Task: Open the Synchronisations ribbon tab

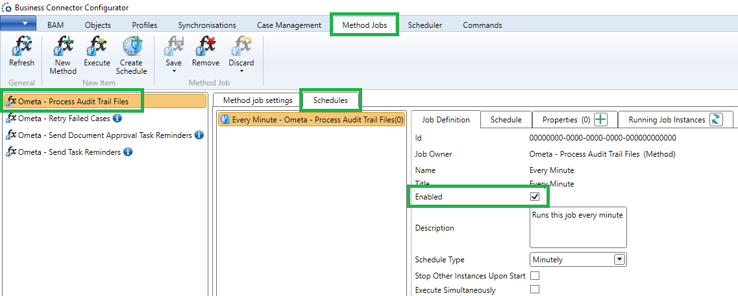Action: tap(207, 25)
